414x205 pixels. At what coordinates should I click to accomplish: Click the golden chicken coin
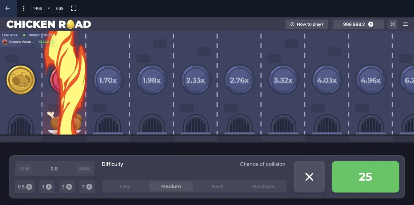[x=20, y=80]
